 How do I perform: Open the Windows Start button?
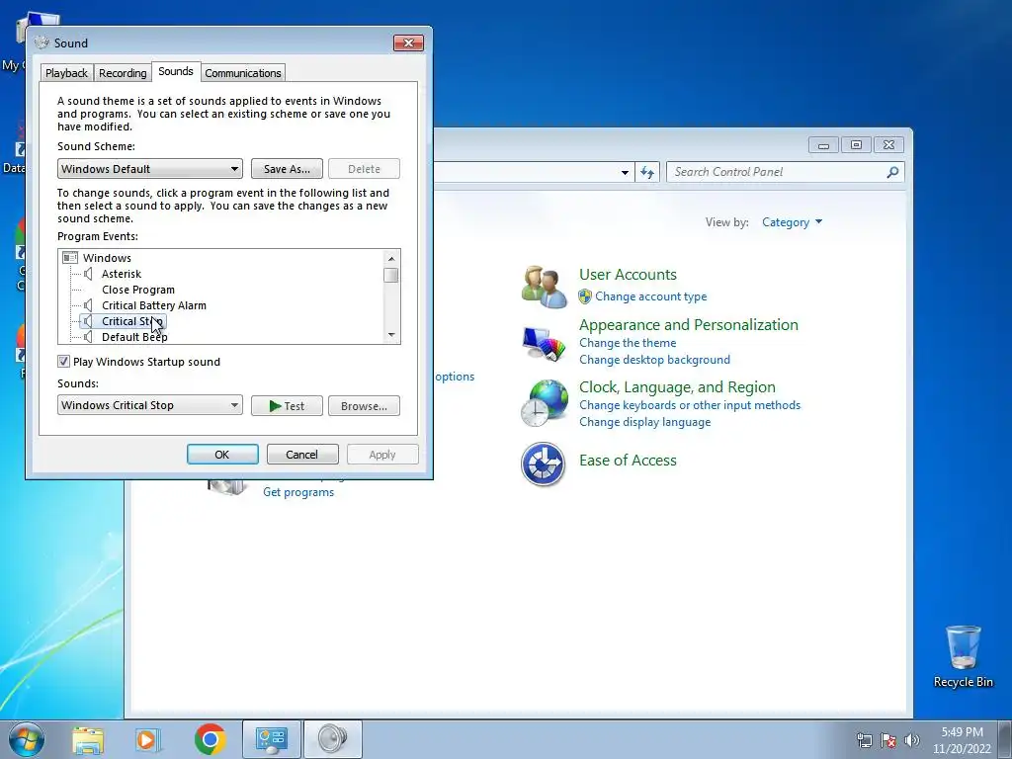(27, 739)
